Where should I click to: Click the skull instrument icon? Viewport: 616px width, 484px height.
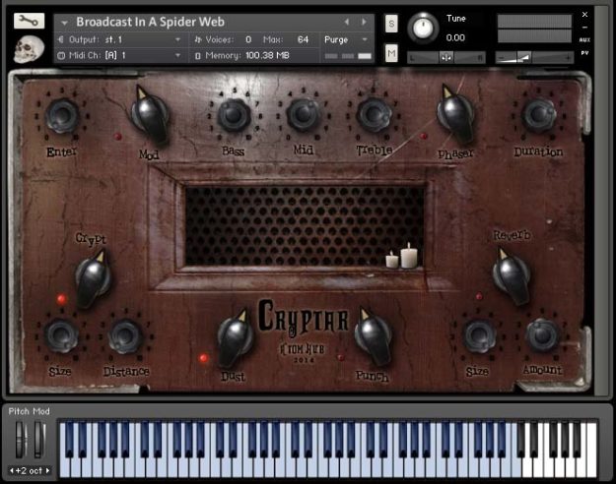tap(28, 49)
